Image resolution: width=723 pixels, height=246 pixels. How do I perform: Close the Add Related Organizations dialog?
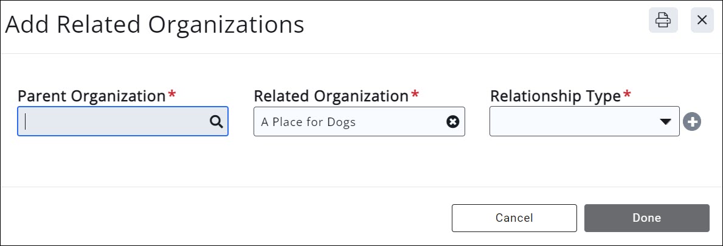click(x=702, y=21)
